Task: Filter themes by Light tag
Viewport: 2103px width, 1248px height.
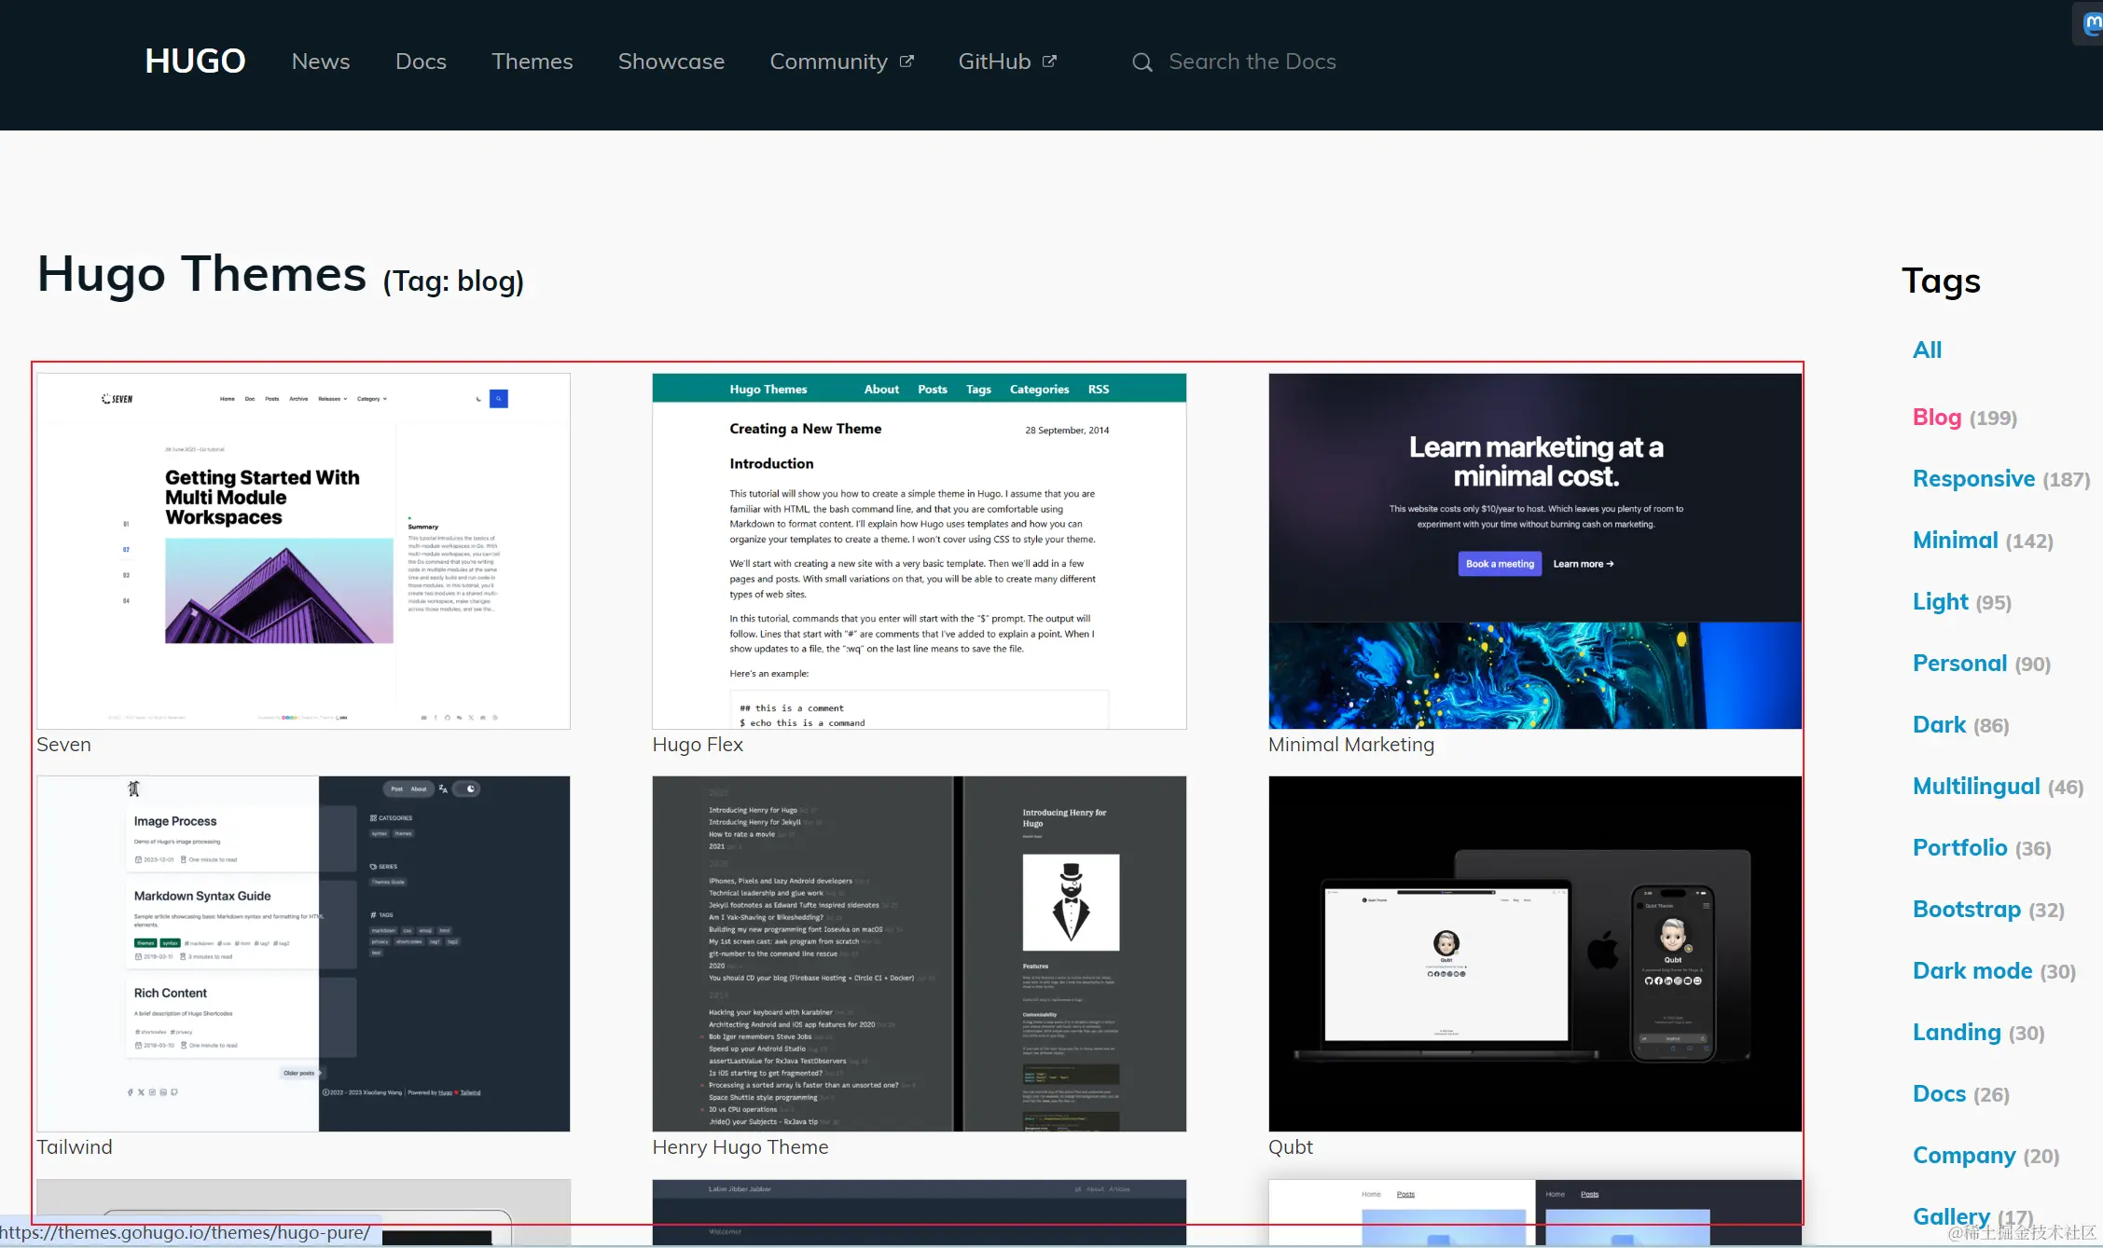Action: click(x=1941, y=601)
